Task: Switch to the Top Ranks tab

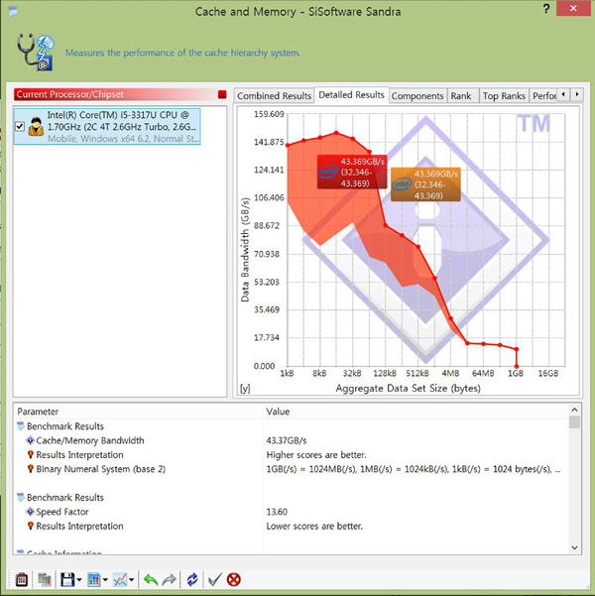Action: pos(504,96)
